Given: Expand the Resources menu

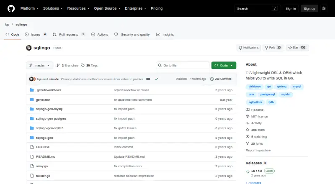Looking at the screenshot, I should pos(78,8).
